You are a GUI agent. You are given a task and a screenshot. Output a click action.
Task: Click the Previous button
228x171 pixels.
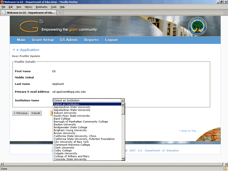(x=20, y=113)
